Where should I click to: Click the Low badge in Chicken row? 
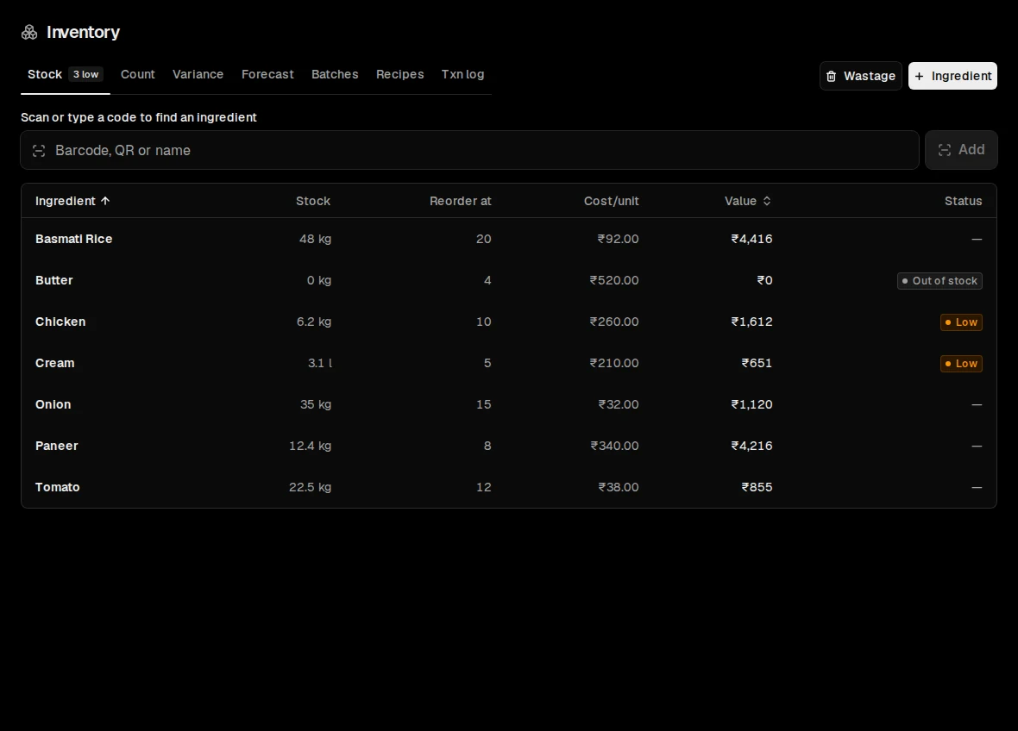tap(961, 322)
